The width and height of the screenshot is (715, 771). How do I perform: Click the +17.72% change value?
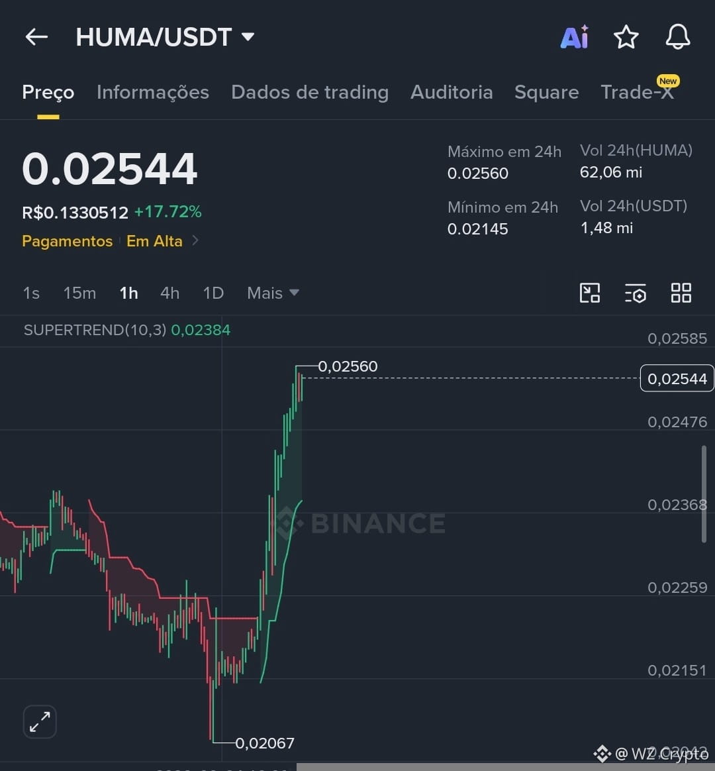167,212
